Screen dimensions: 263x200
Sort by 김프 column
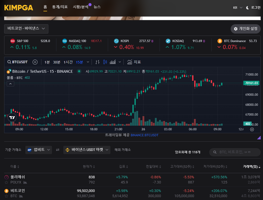click(x=124, y=166)
